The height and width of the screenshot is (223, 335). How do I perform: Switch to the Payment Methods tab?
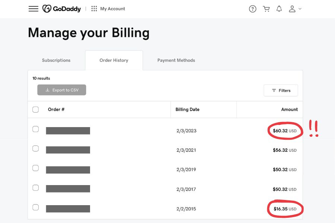coord(176,60)
